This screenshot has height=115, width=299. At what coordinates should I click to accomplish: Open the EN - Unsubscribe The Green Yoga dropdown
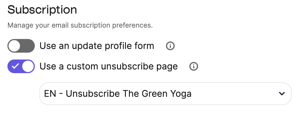(x=165, y=94)
